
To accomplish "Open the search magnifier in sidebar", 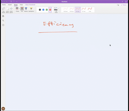I will [x=3, y=20].
